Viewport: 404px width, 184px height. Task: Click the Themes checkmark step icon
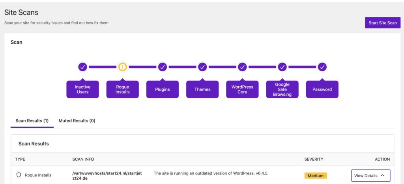coord(202,67)
